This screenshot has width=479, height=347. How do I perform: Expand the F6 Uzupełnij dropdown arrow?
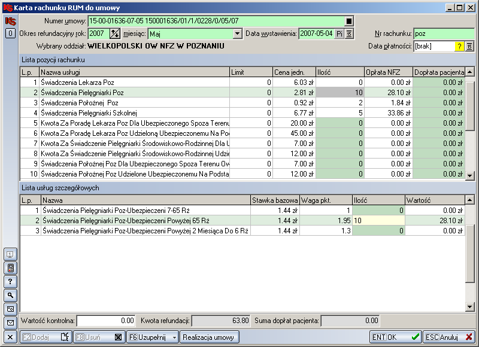pyautogui.click(x=174, y=337)
